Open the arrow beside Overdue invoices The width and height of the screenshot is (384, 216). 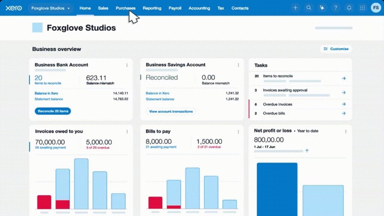coord(343,105)
